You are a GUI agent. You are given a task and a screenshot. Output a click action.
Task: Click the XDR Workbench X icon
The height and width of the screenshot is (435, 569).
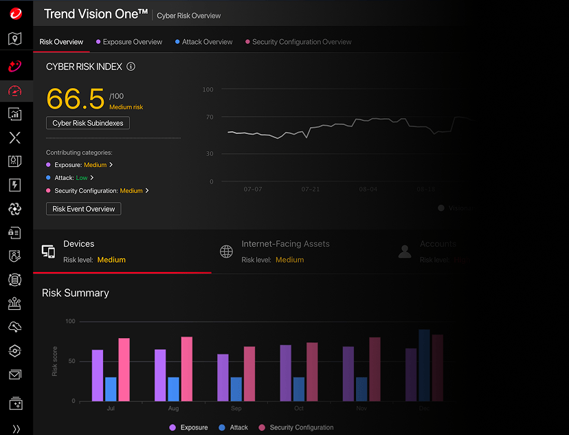pos(15,137)
